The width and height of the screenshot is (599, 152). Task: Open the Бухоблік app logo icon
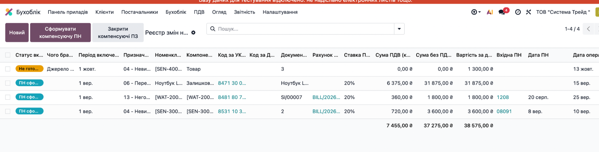coord(9,12)
